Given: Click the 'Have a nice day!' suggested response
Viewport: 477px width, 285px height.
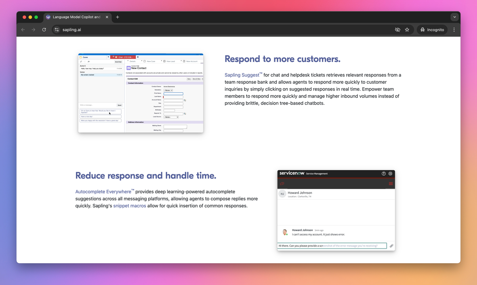Looking at the screenshot, I should pos(101,117).
